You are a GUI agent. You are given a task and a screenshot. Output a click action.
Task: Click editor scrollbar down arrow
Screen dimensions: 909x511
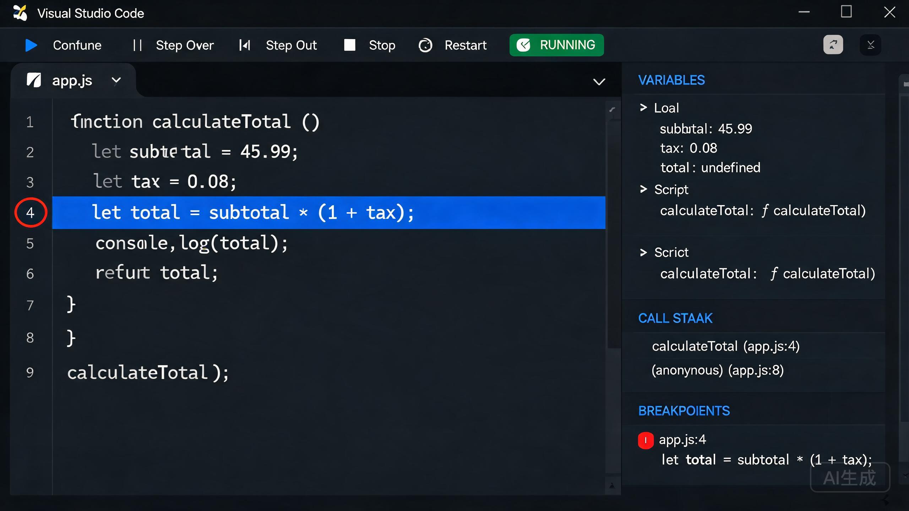point(612,485)
